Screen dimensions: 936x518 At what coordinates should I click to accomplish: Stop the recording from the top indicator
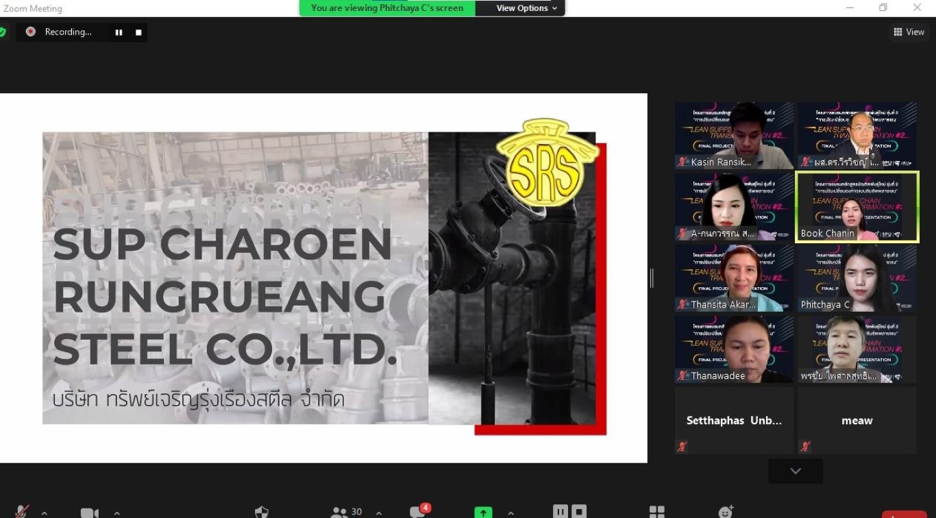pyautogui.click(x=138, y=32)
